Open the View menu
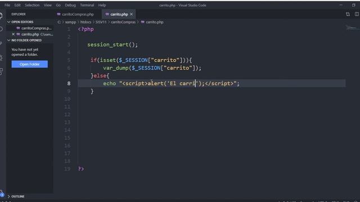 (x=48, y=5)
